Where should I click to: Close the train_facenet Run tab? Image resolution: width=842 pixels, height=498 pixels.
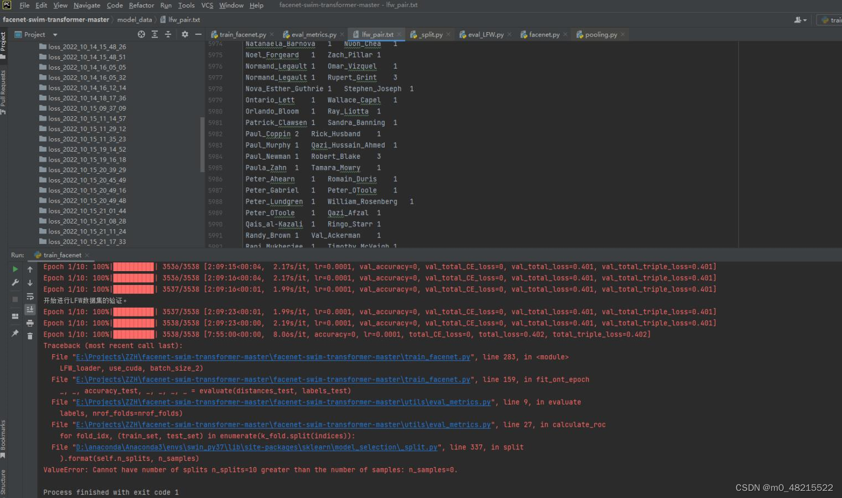point(87,255)
